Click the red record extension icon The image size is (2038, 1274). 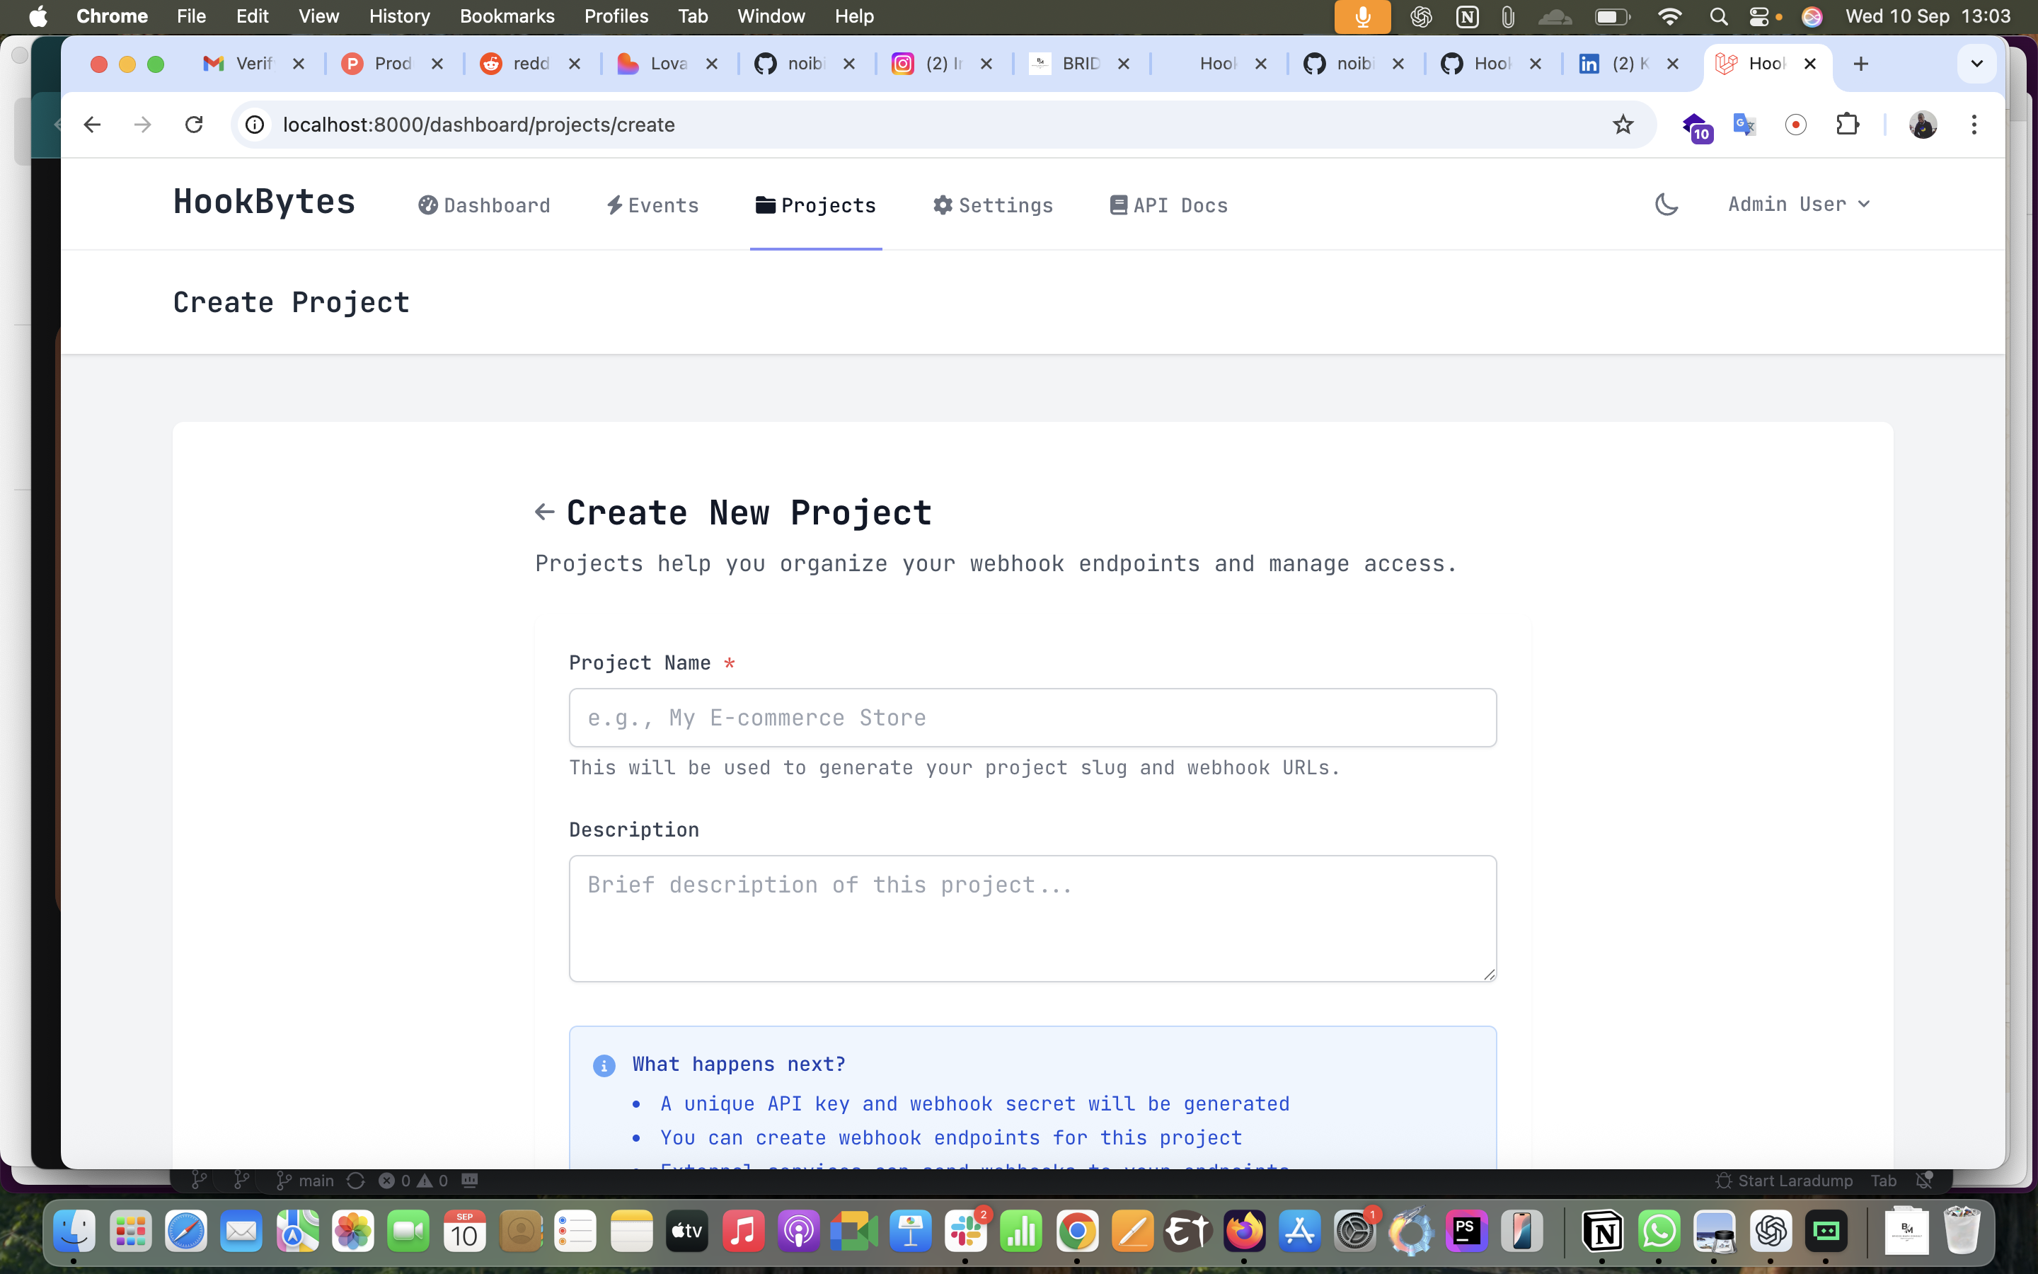[1795, 125]
